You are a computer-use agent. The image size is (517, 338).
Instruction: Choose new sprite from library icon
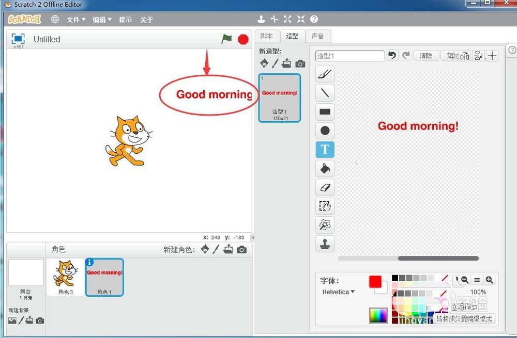205,249
